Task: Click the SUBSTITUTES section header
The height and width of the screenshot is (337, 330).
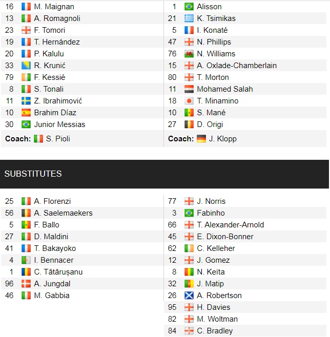Action: tap(33, 174)
